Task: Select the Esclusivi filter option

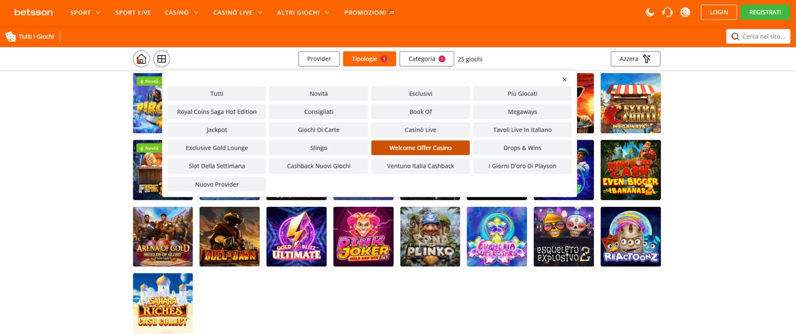Action: tap(420, 93)
